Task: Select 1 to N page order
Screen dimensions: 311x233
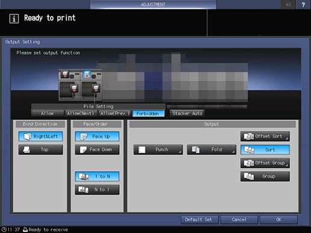Action: [97, 177]
